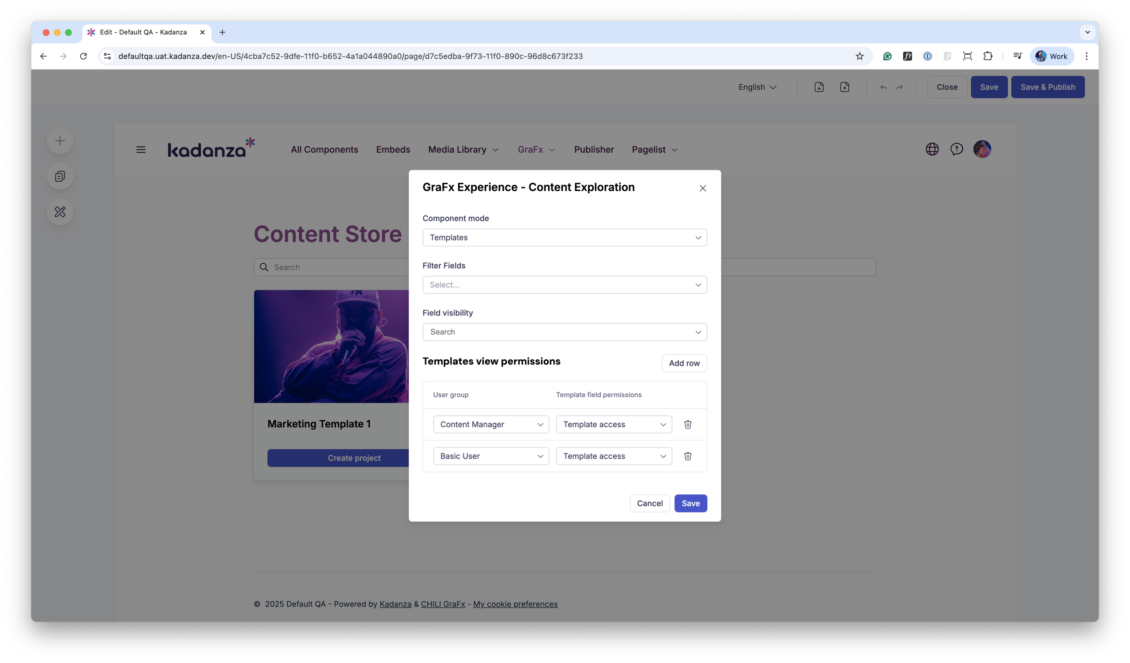
Task: Click the Add row button
Action: [684, 363]
